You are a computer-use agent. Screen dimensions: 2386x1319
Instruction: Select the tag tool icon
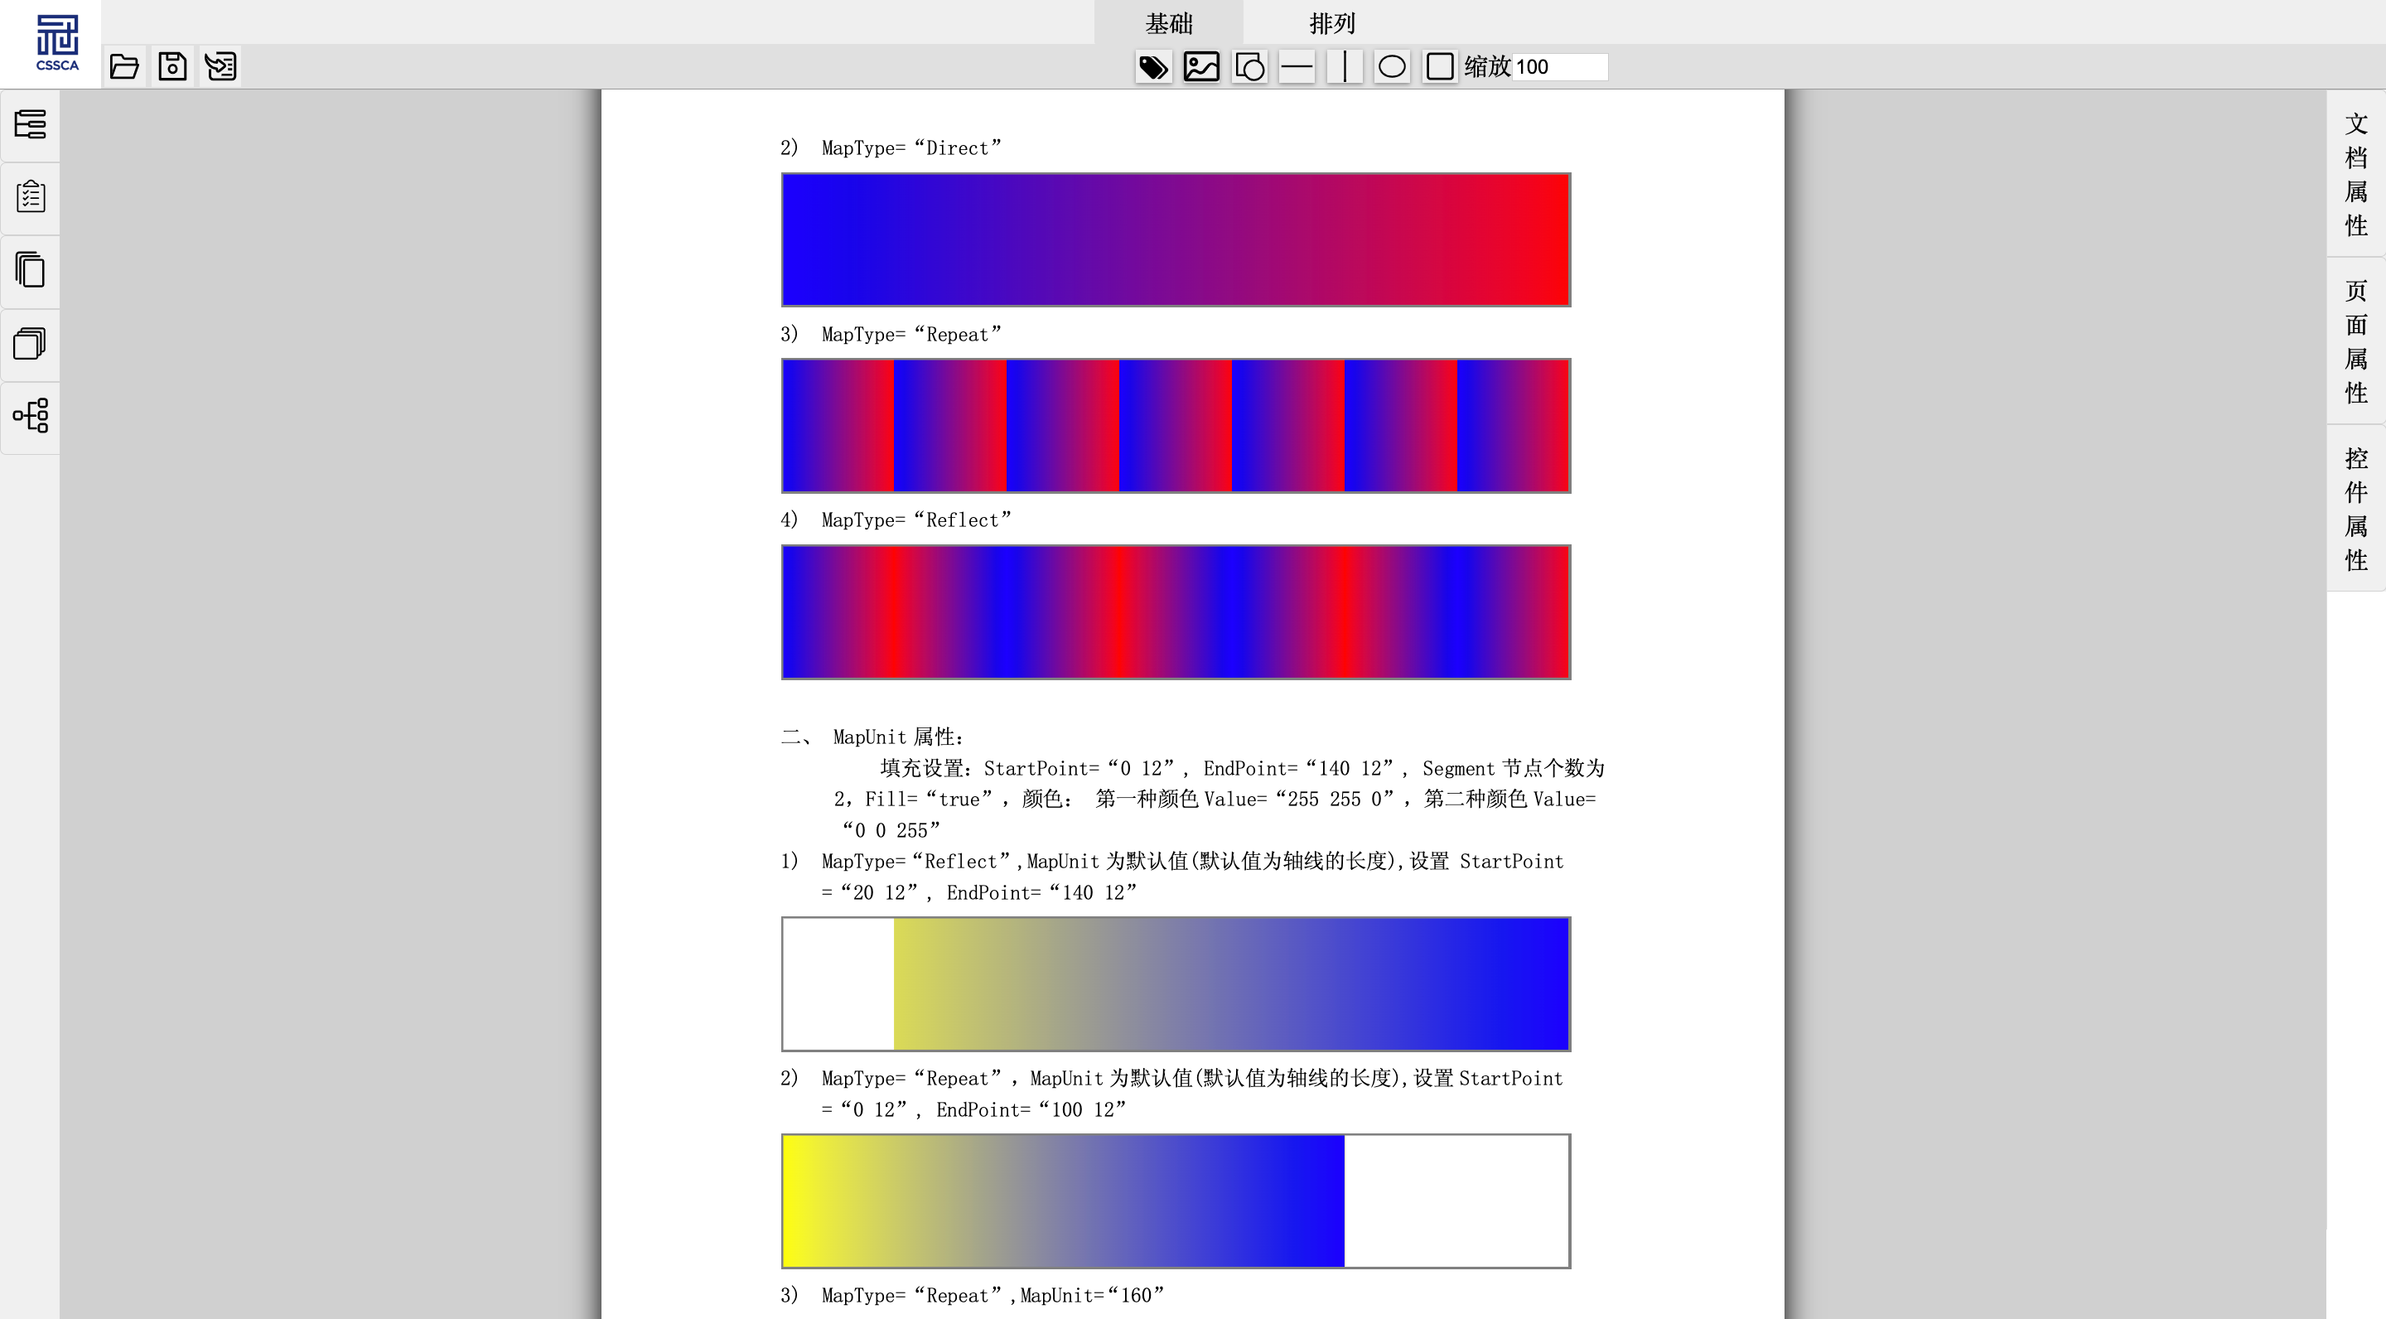pos(1153,66)
